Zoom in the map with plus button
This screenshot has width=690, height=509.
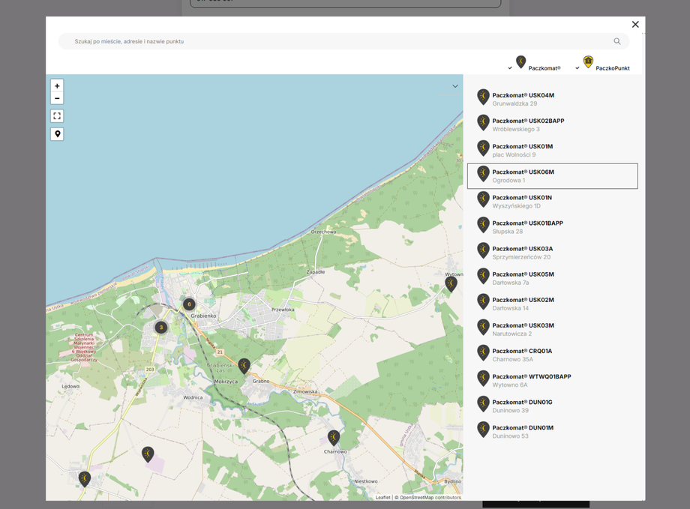coord(57,85)
